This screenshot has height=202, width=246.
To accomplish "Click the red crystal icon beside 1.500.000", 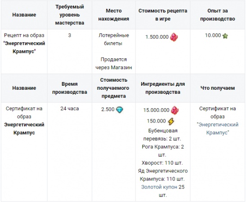I will click(x=174, y=37).
